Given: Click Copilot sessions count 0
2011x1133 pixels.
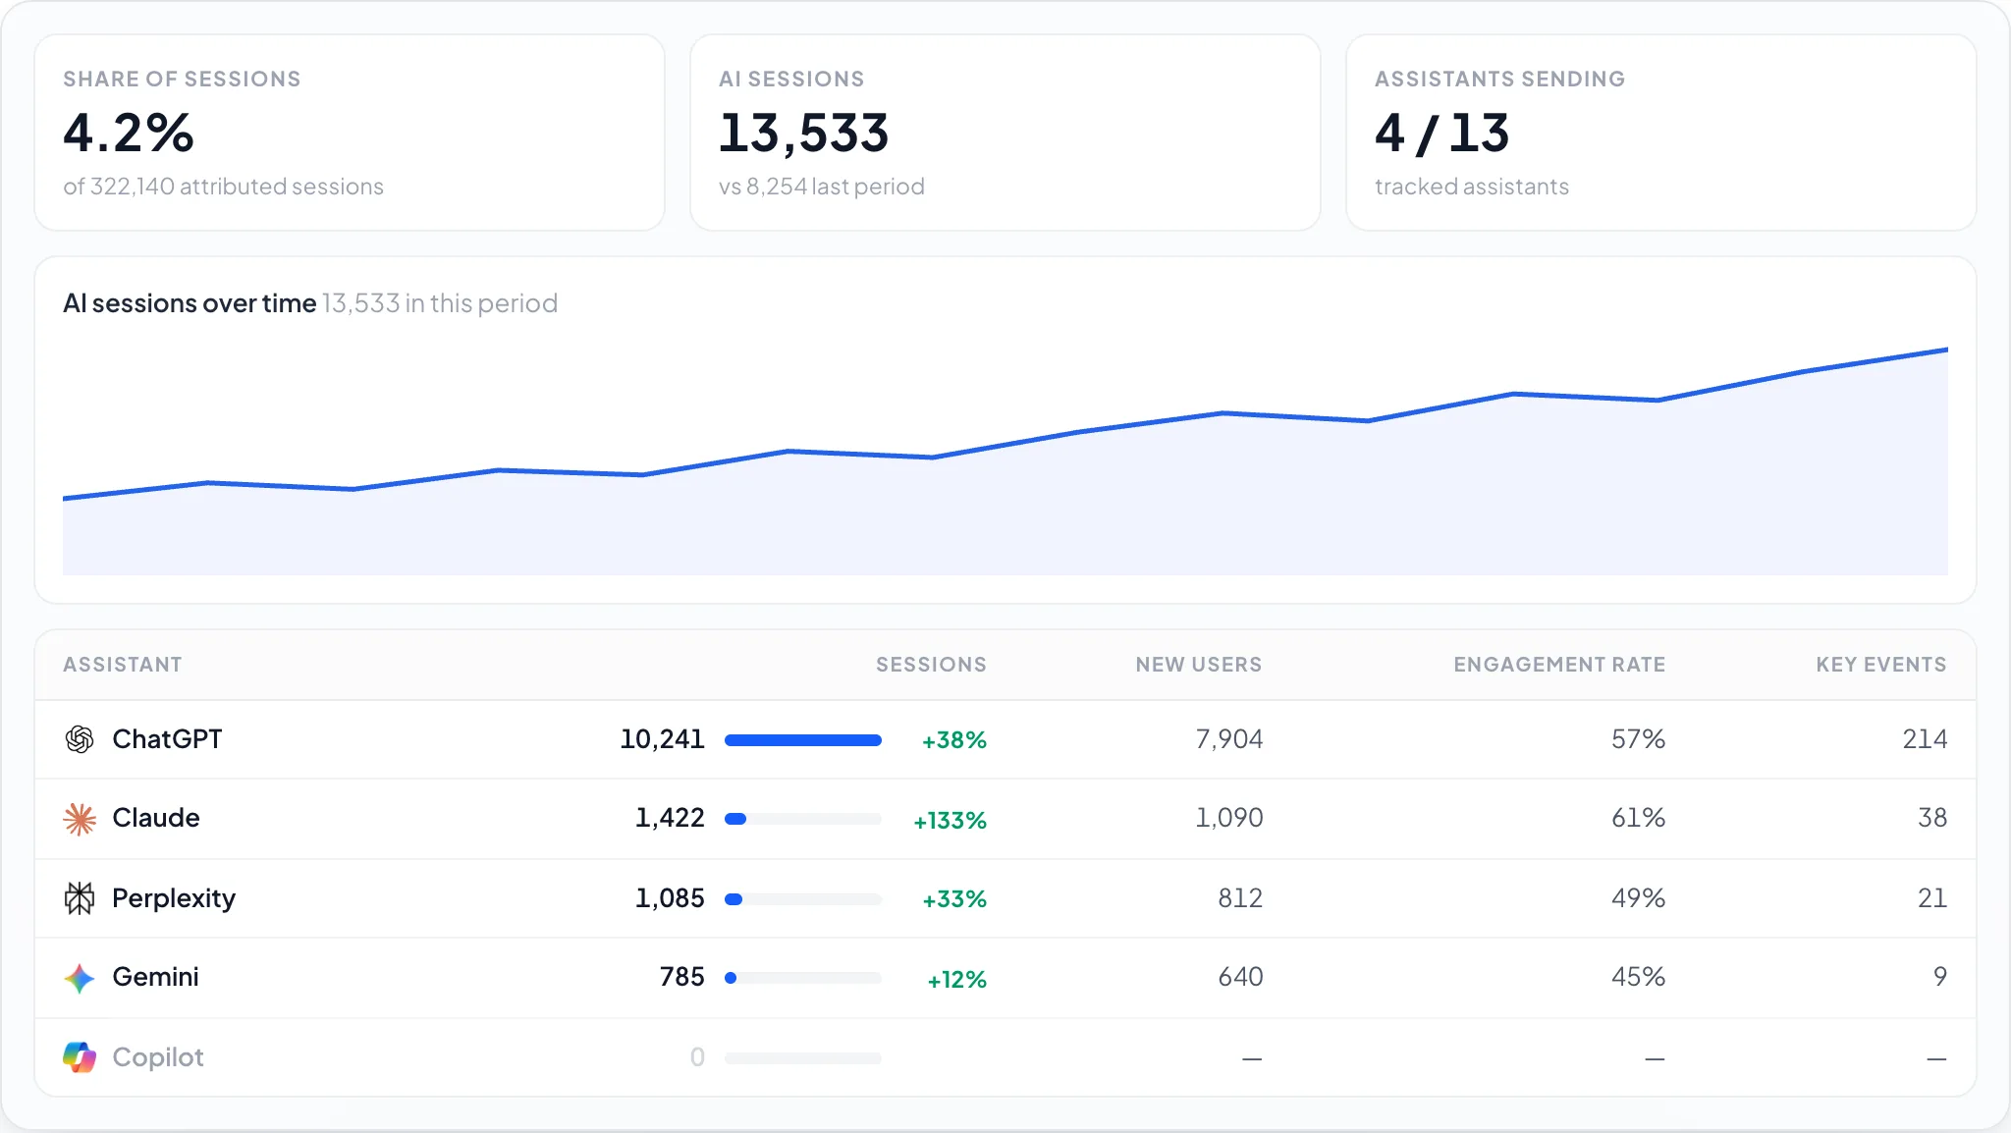Looking at the screenshot, I should 697,1057.
